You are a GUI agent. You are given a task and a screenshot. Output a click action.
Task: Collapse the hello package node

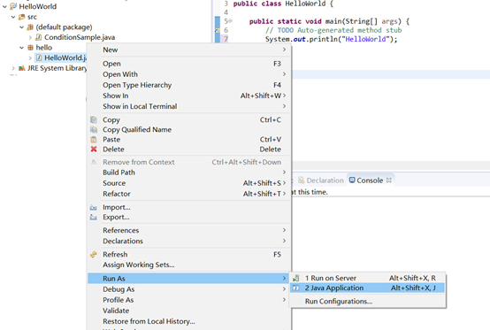21,48
